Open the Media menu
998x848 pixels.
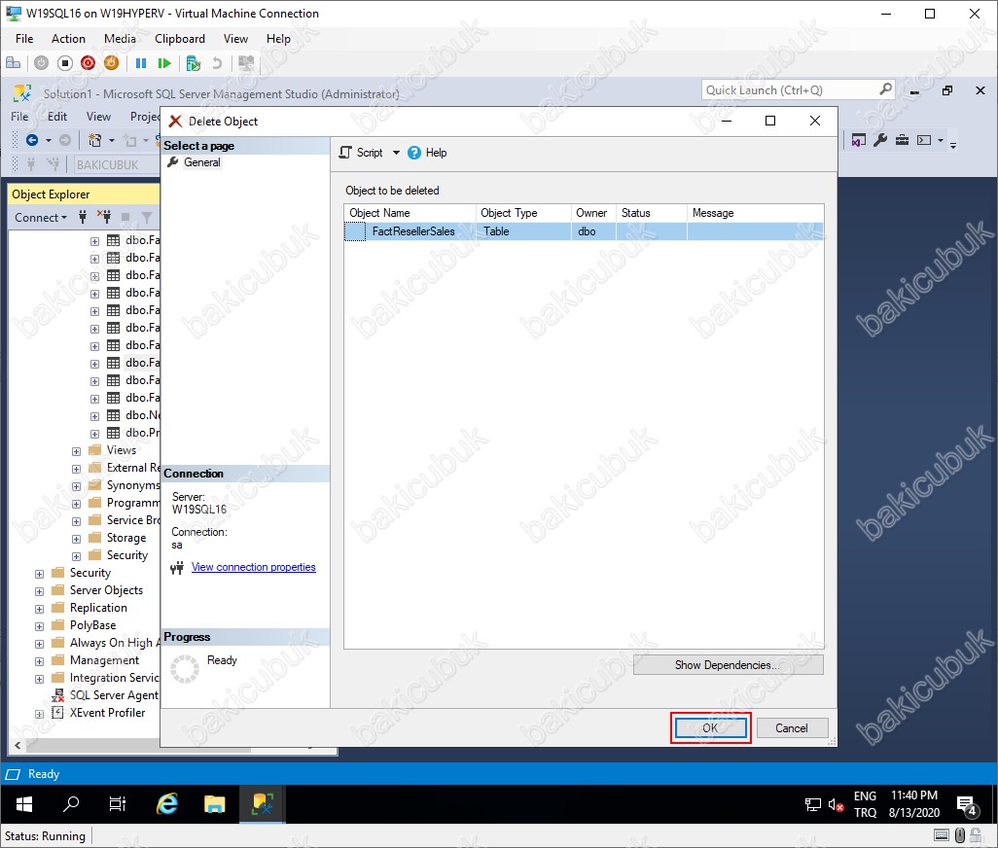pyautogui.click(x=120, y=39)
